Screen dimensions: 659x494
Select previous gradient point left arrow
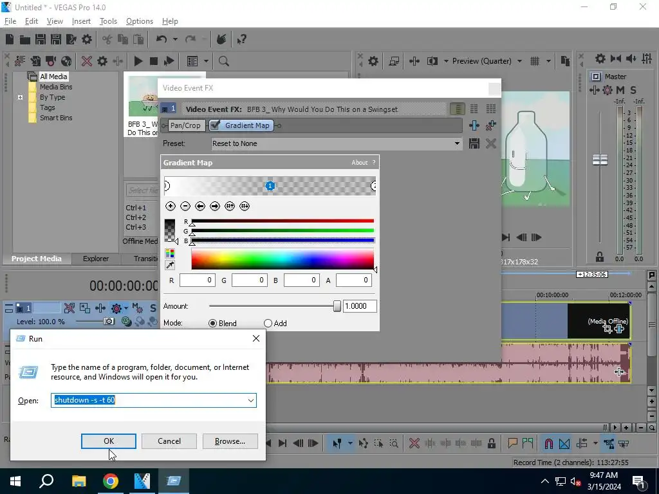tap(200, 206)
